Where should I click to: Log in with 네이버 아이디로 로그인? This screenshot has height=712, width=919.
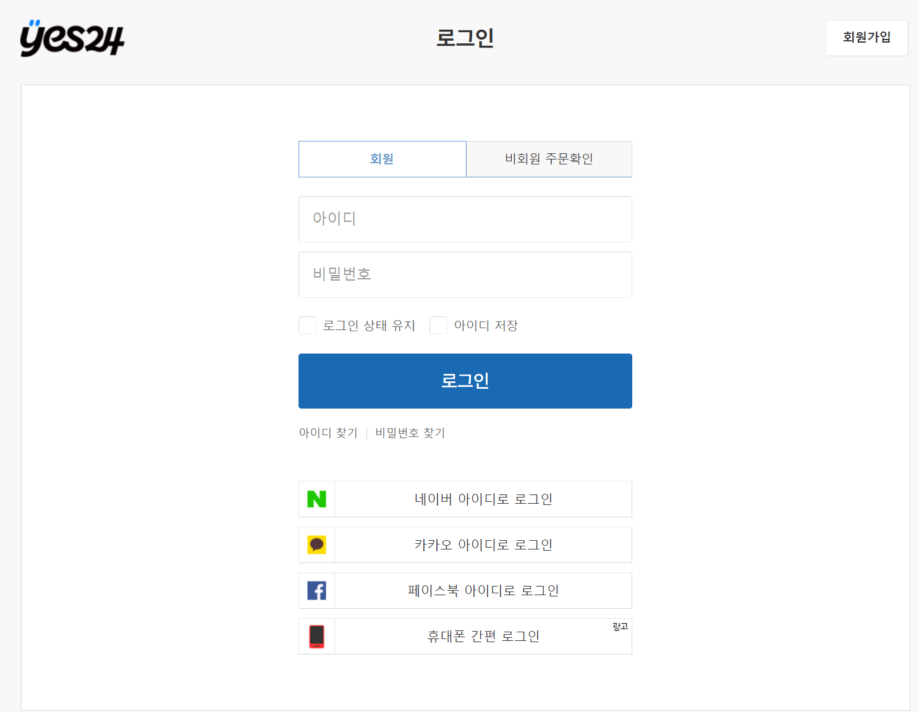tap(483, 499)
